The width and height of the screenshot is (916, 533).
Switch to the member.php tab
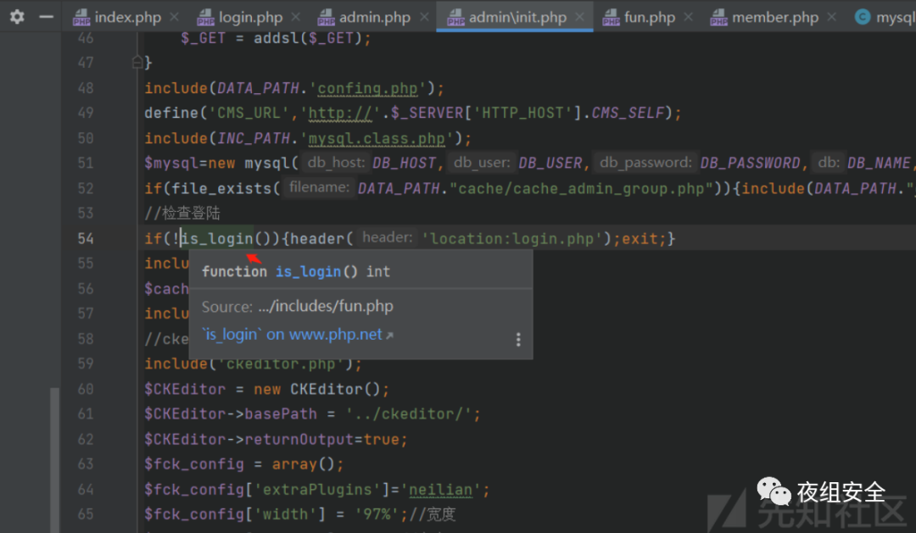[x=774, y=18]
